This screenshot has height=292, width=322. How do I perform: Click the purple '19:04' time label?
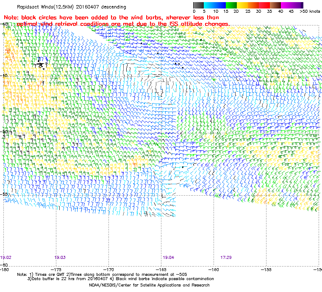[168, 258]
